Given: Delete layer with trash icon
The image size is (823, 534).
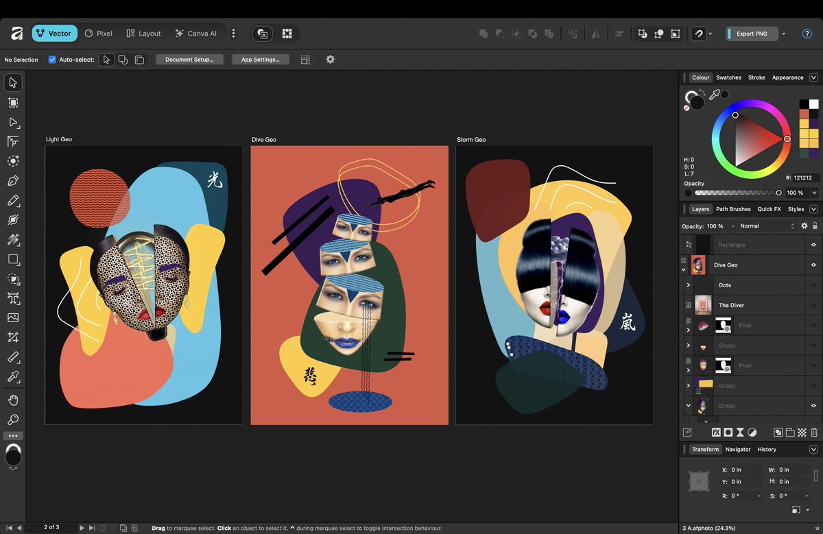Looking at the screenshot, I should click(x=813, y=433).
